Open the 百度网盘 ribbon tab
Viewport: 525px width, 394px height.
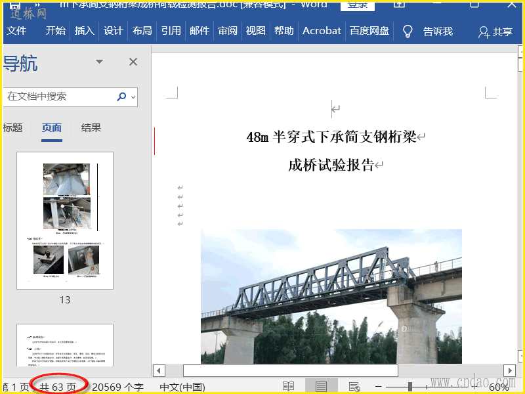369,31
